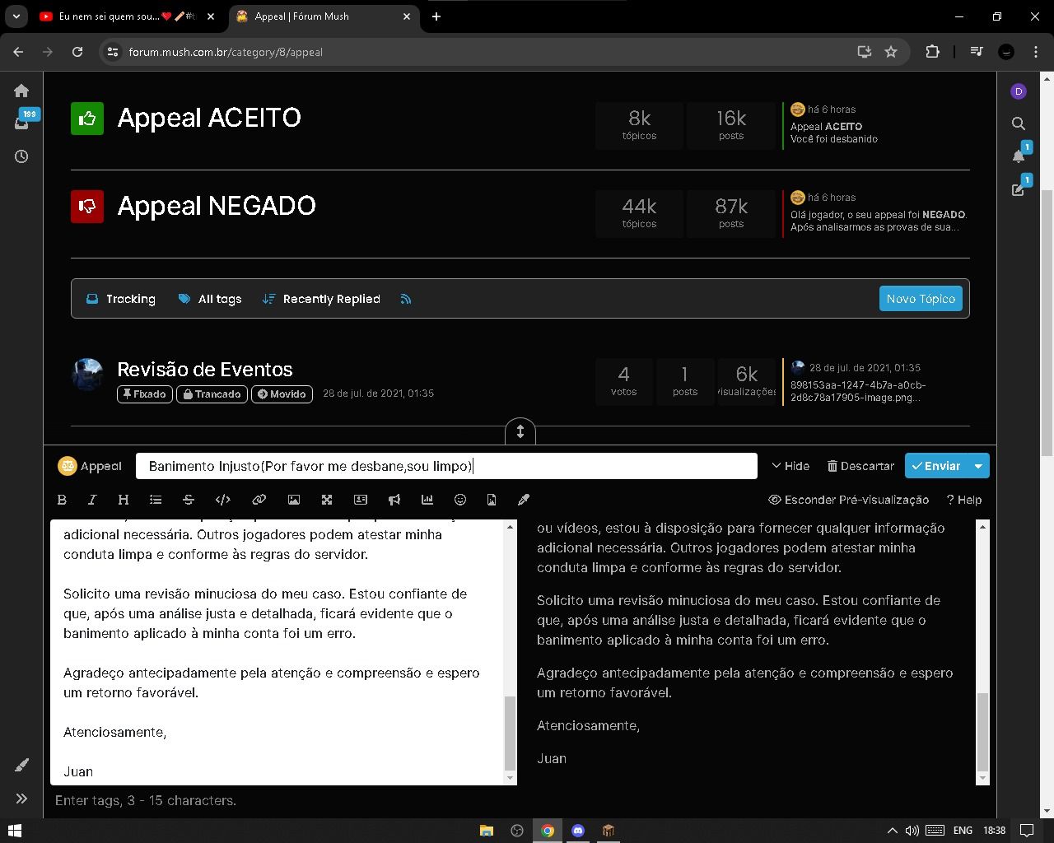Open the Appeal NEGADO category
1054x843 pixels.
click(217, 206)
